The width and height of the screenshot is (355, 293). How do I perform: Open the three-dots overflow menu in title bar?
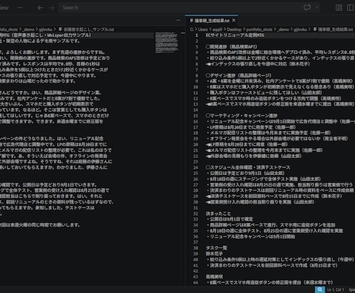tap(20, 8)
